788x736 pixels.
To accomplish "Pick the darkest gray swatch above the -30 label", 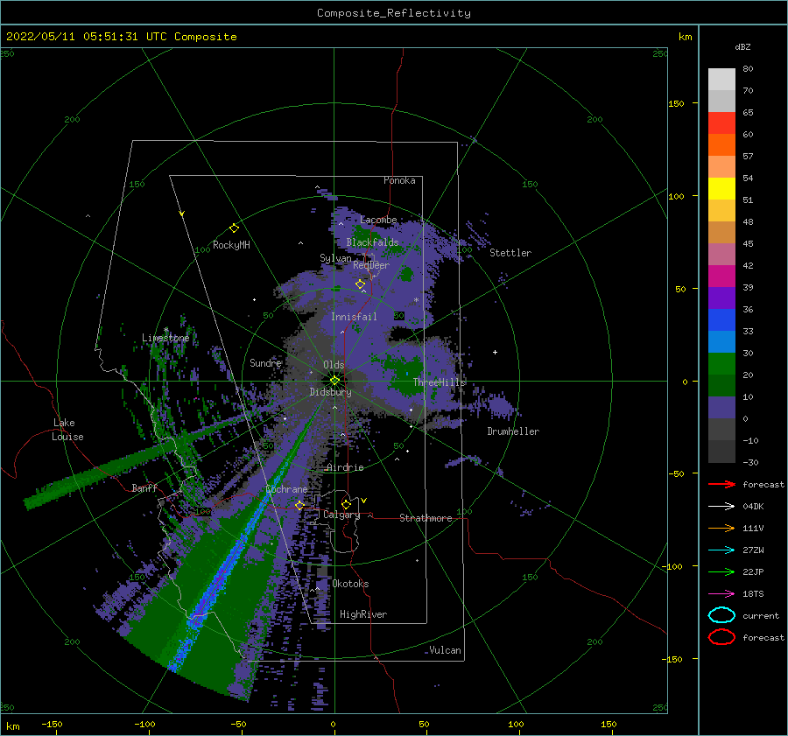I will pos(721,452).
